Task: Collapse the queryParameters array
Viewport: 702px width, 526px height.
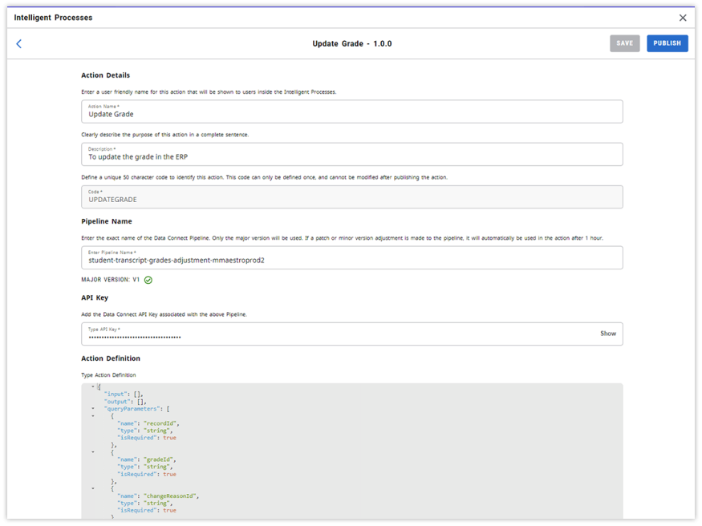Action: click(x=93, y=409)
